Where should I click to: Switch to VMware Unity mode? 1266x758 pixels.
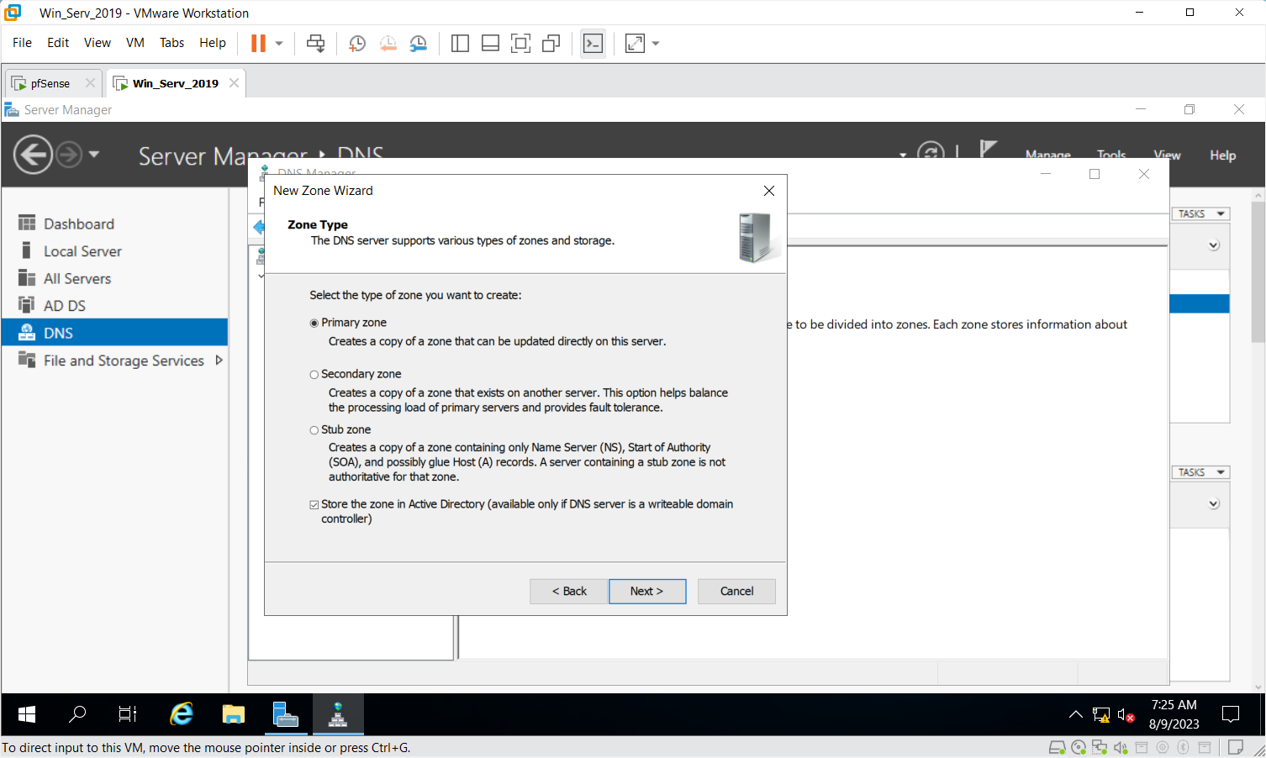point(551,44)
